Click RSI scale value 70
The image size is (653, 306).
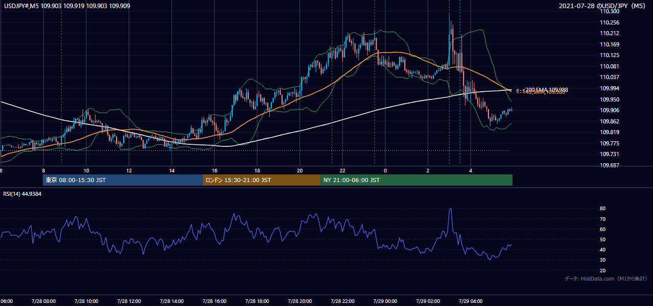point(603,219)
